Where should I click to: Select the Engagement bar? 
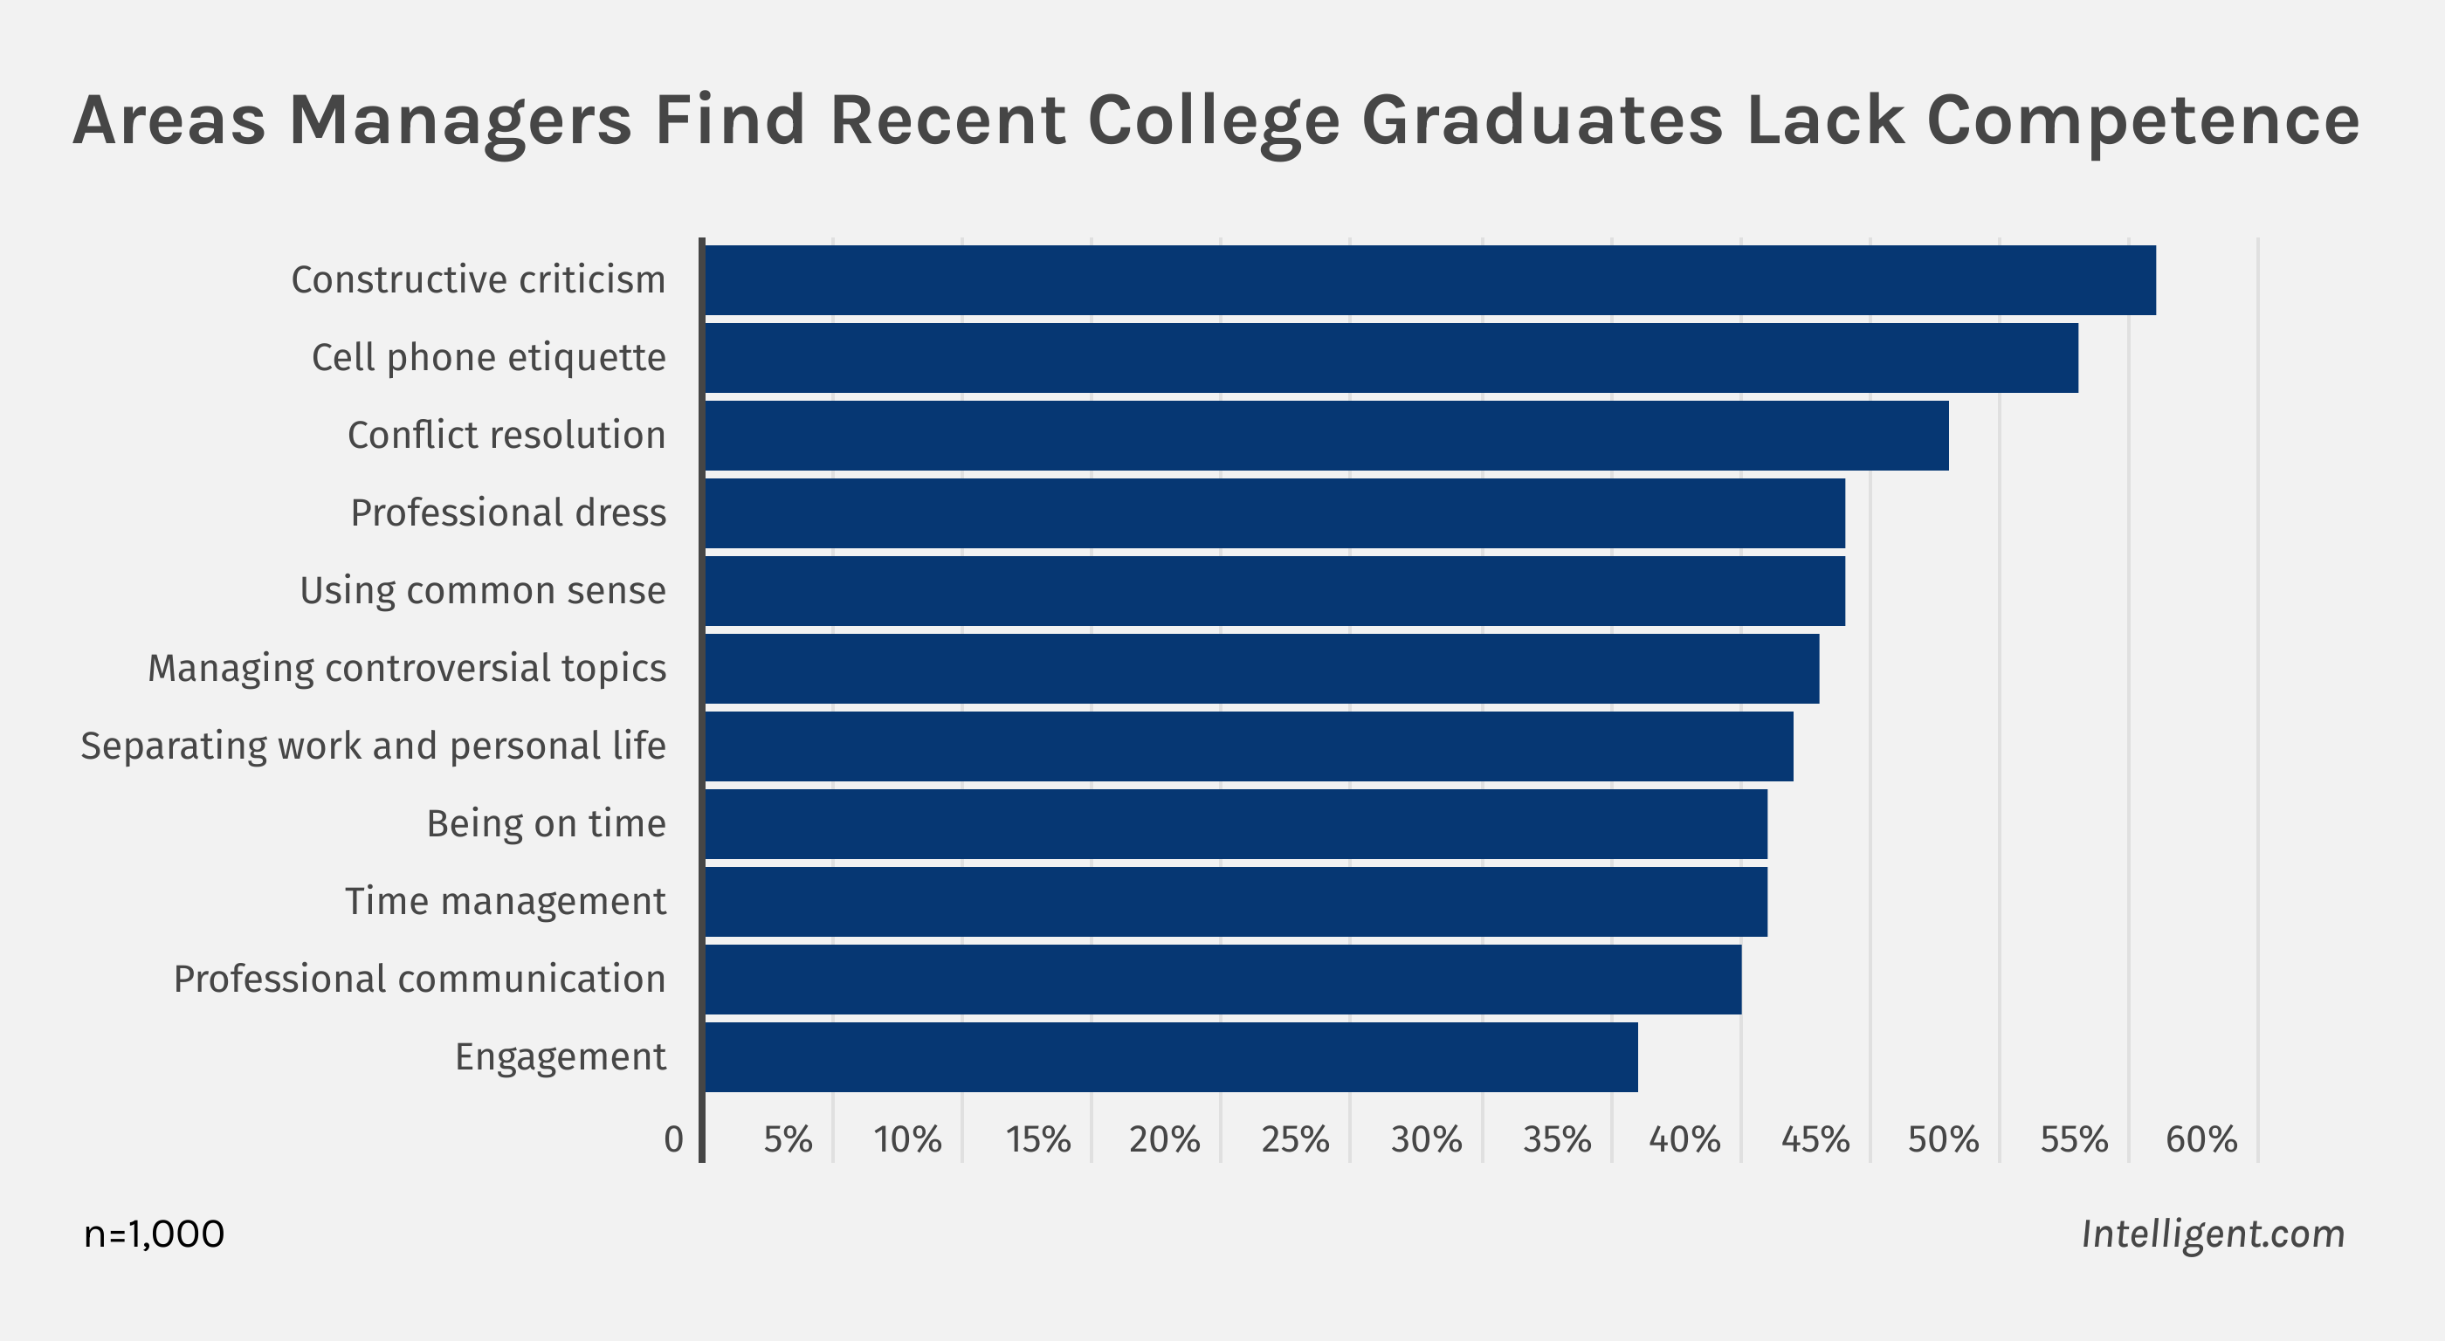coord(1171,1057)
